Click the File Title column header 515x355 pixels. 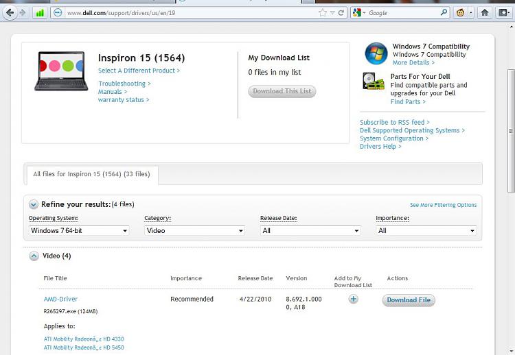tap(55, 278)
